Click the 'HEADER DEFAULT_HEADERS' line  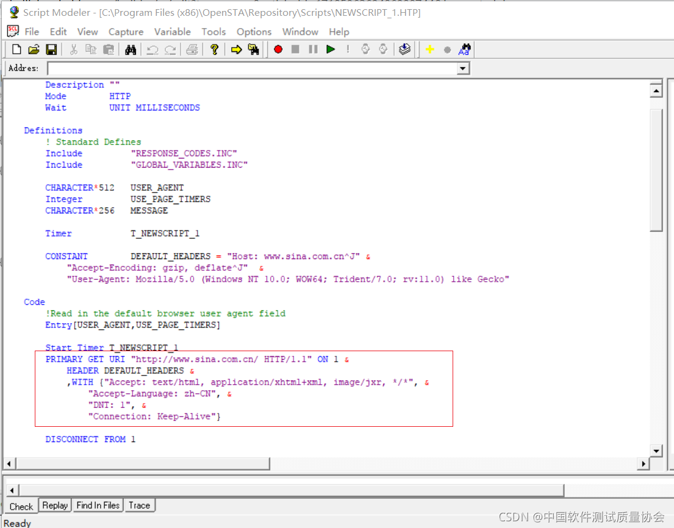click(x=131, y=371)
